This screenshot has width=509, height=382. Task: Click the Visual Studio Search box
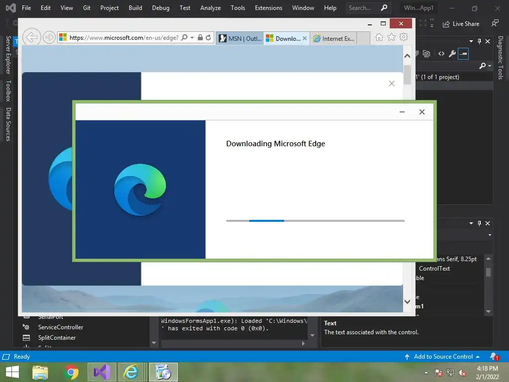(x=369, y=8)
